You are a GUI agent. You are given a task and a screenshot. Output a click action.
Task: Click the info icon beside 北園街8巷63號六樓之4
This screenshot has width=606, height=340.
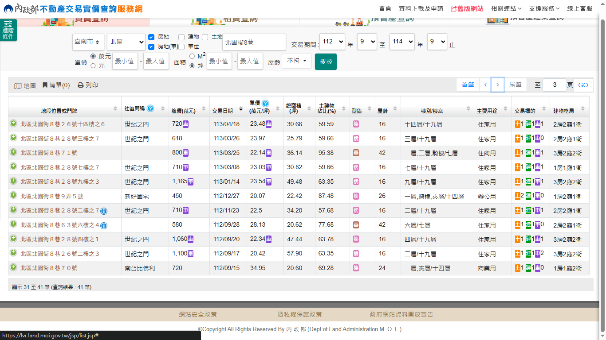(104, 225)
